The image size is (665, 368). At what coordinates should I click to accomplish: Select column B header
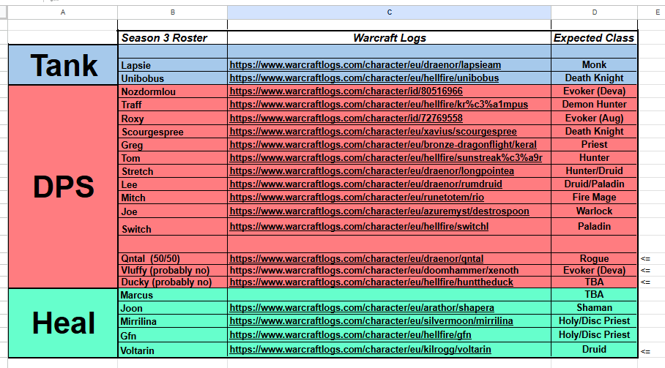pos(173,12)
